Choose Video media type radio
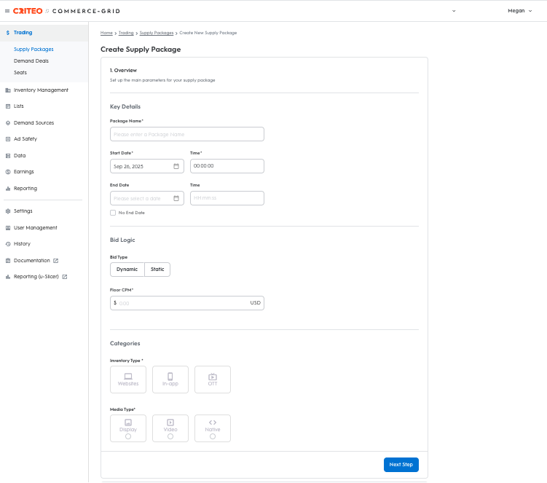 pyautogui.click(x=170, y=436)
